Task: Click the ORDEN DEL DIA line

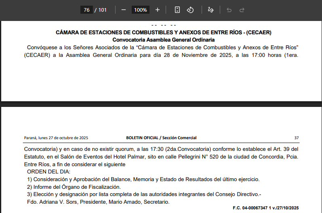Action: 48,172
